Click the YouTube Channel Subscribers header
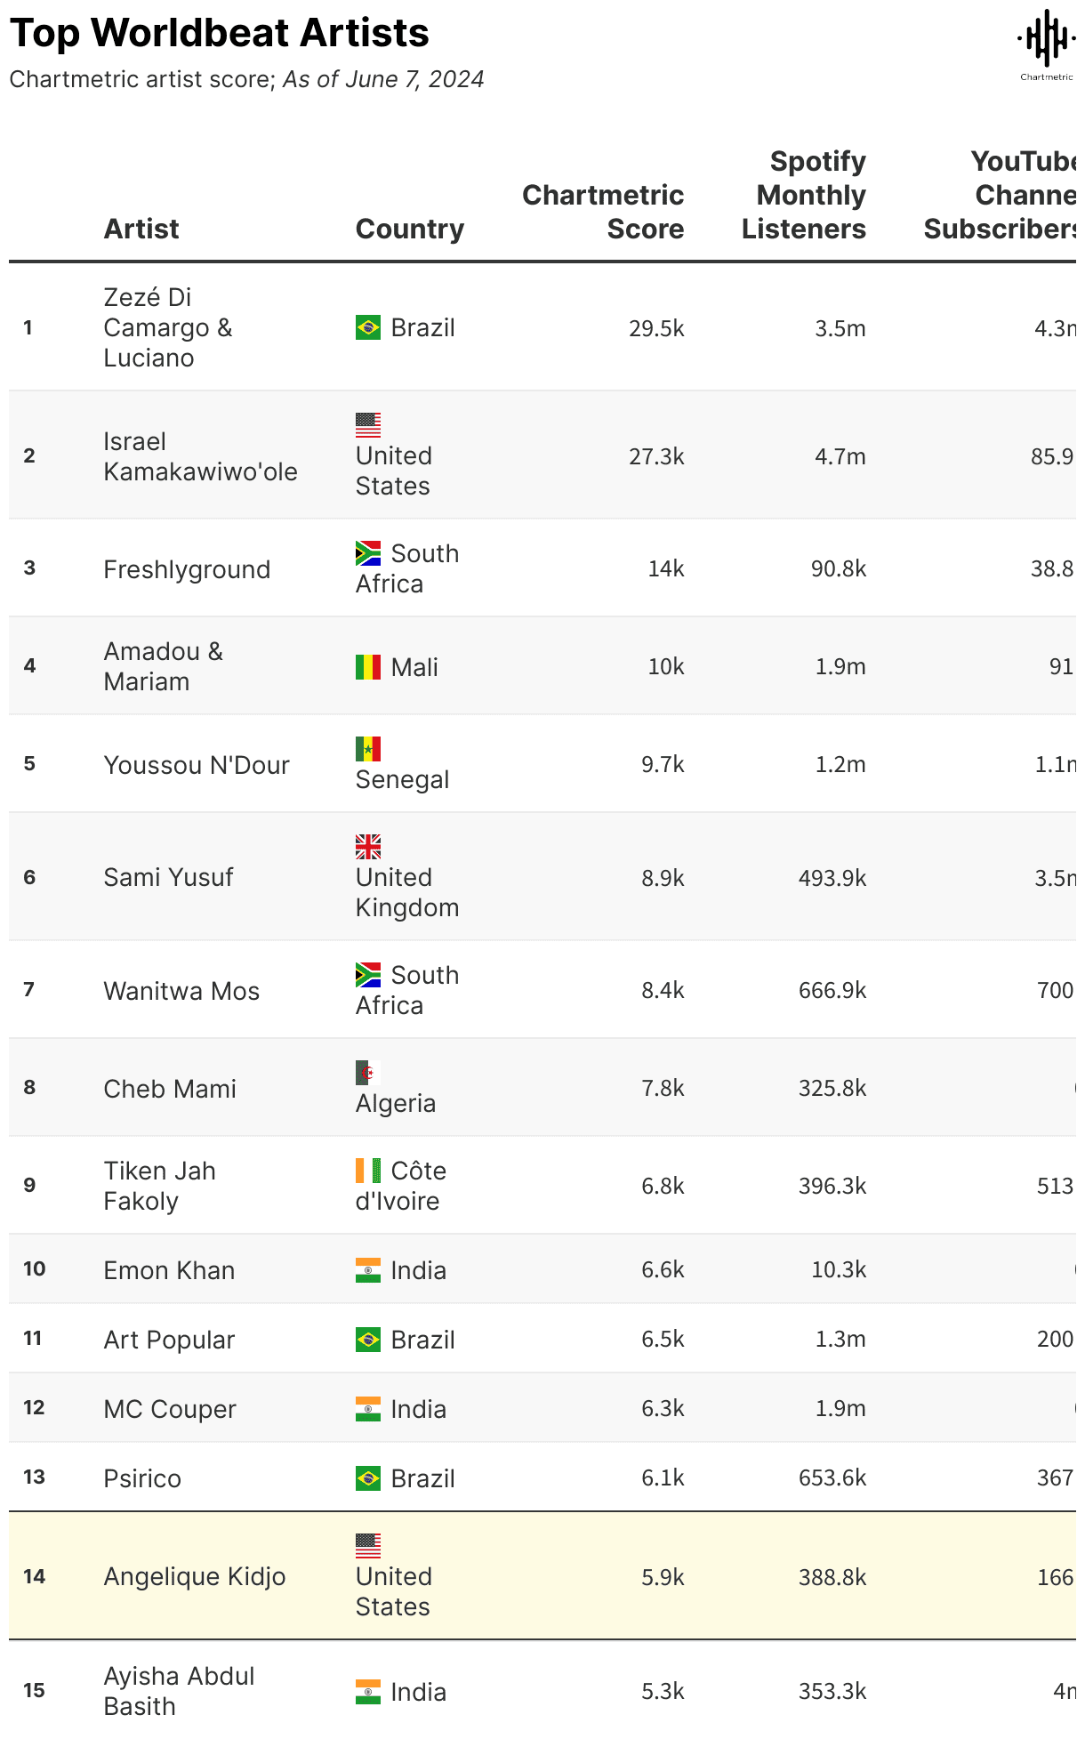The height and width of the screenshot is (1747, 1085). click(1001, 196)
